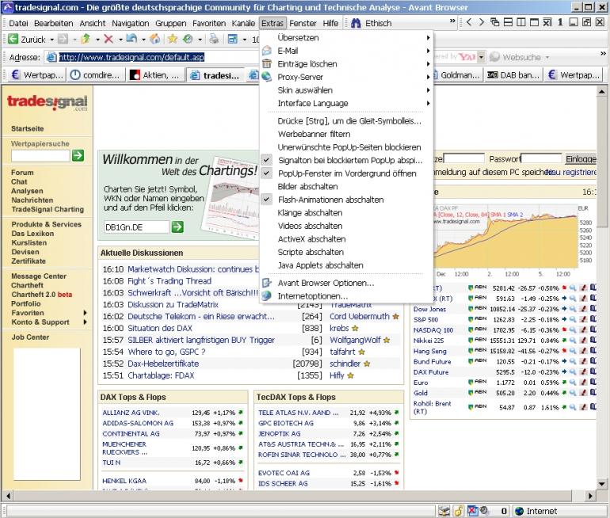The height and width of the screenshot is (518, 610).
Task: Toggle Signalton bei blockiertem PopUp option
Action: (347, 160)
